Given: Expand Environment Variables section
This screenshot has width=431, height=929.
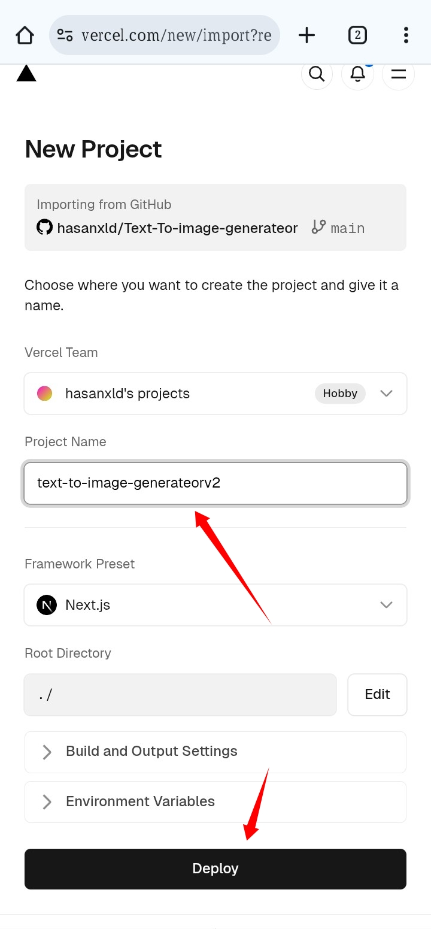Looking at the screenshot, I should (x=215, y=802).
